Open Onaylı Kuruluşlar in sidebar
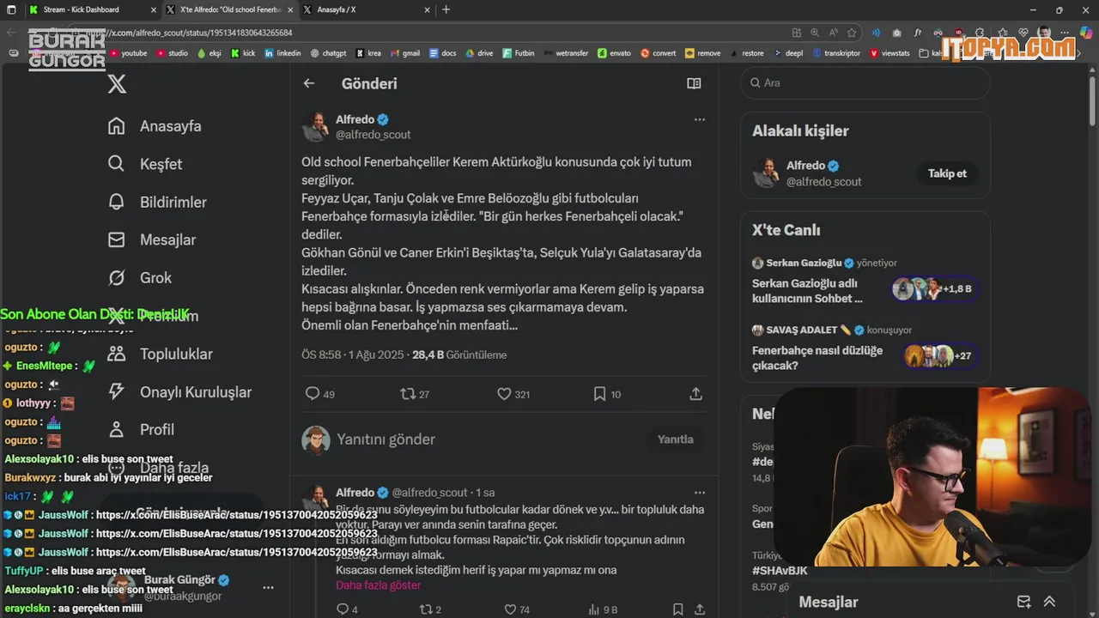The height and width of the screenshot is (618, 1099). 179,391
